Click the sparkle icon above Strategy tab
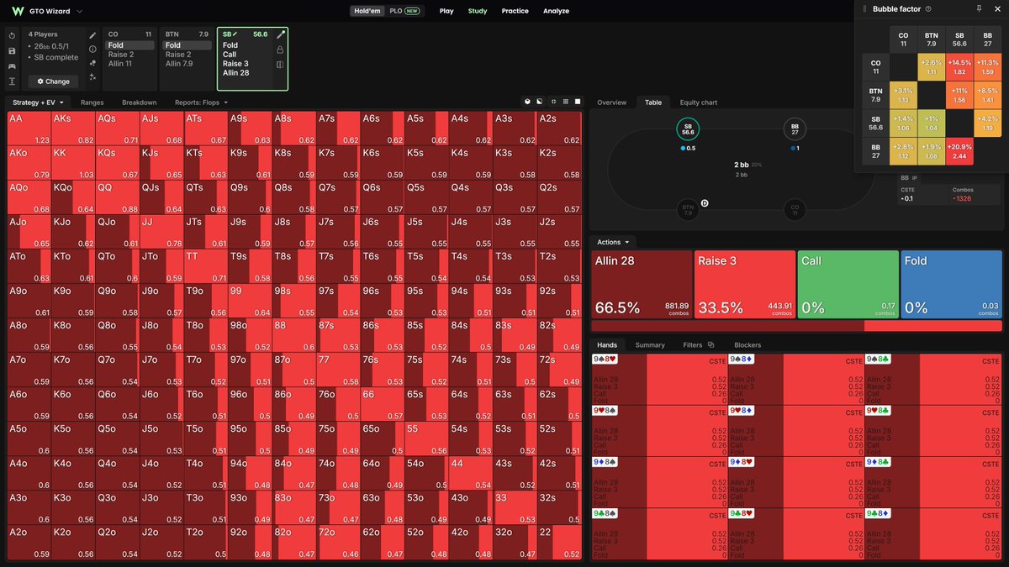The width and height of the screenshot is (1009, 567). pos(92,76)
